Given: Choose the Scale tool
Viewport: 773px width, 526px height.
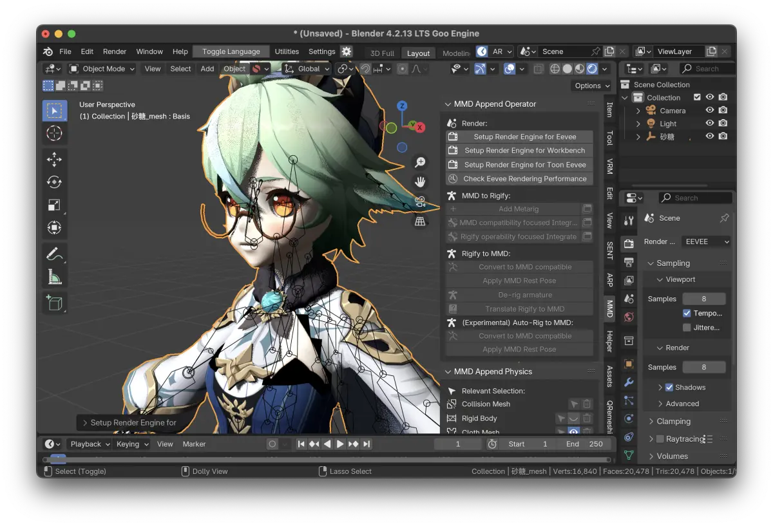Looking at the screenshot, I should (55, 205).
